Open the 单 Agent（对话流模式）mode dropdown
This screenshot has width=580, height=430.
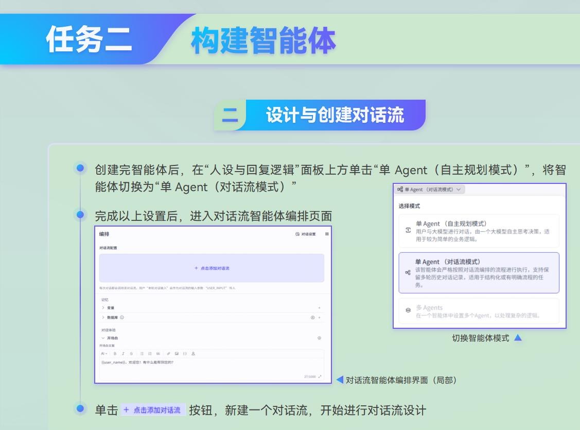[429, 190]
